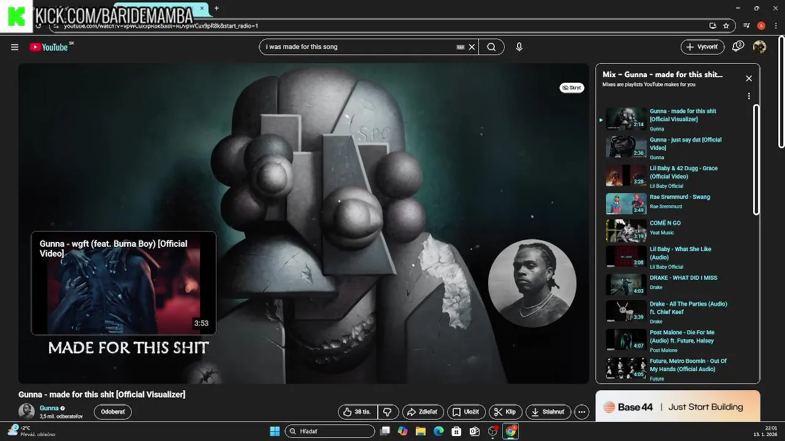Click the Mix playlist scrollbar
Image resolution: width=785 pixels, height=441 pixels.
pos(756,159)
